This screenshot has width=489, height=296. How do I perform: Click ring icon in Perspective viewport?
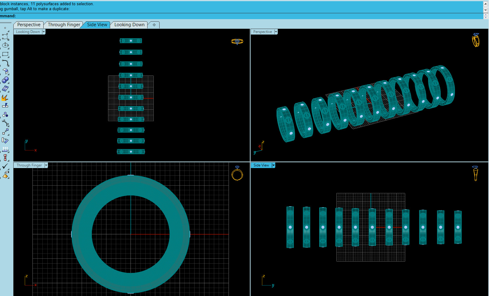[476, 40]
